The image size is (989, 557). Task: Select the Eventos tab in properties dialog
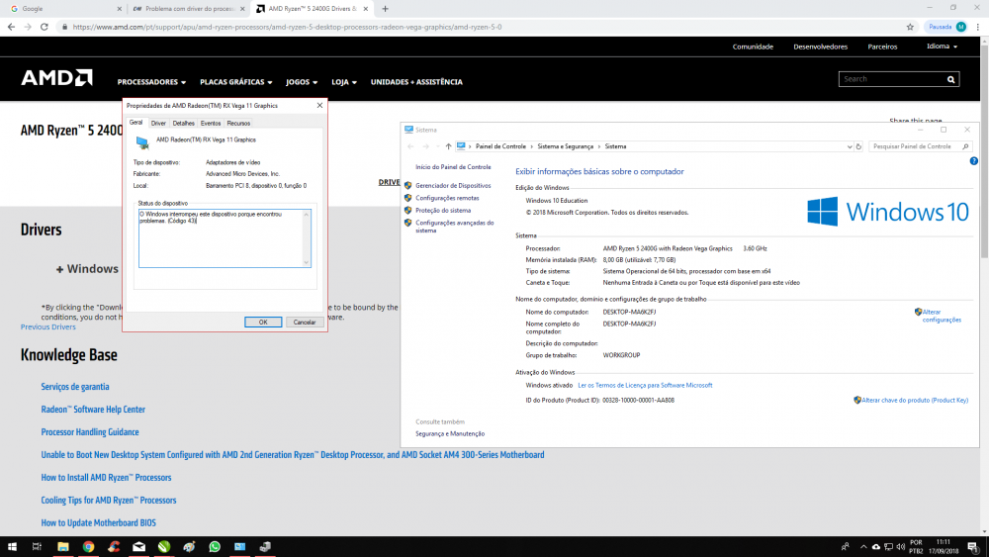(x=211, y=123)
